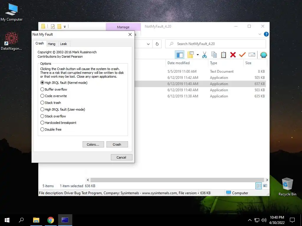The height and width of the screenshot is (226, 302).
Task: Click the Cut scissors icon
Action: pos(205,55)
